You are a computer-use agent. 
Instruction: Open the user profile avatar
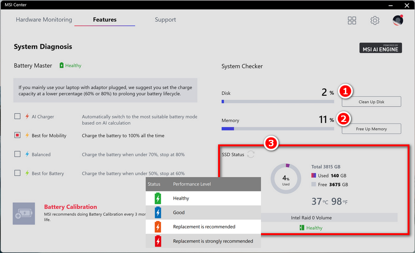coord(398,20)
